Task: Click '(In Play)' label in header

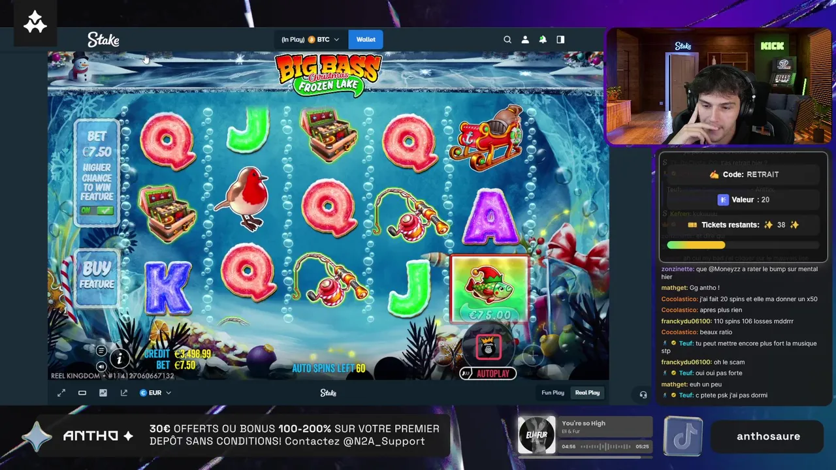Action: pyautogui.click(x=293, y=40)
